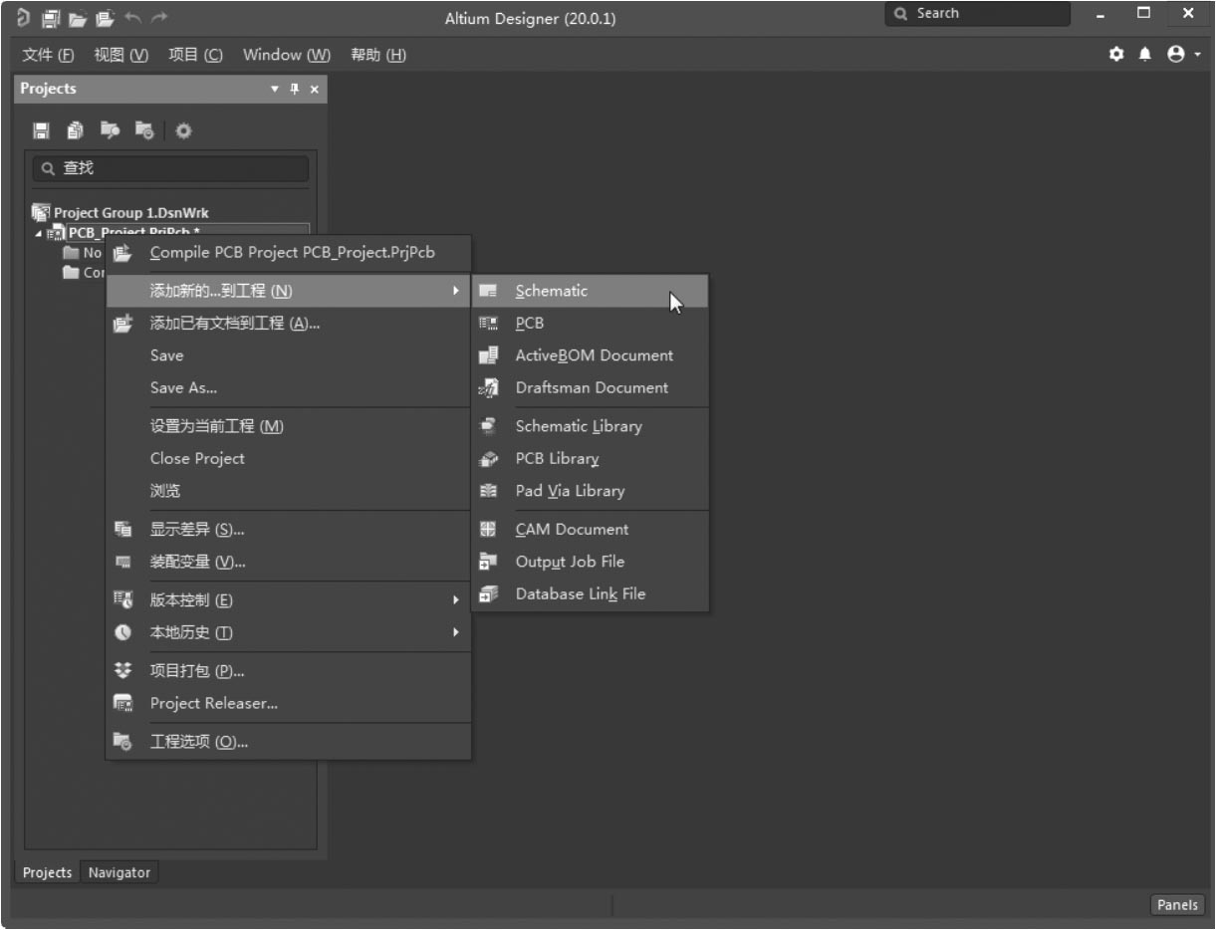Click the open folder icon in title bar
This screenshot has height=930, width=1216.
point(79,18)
